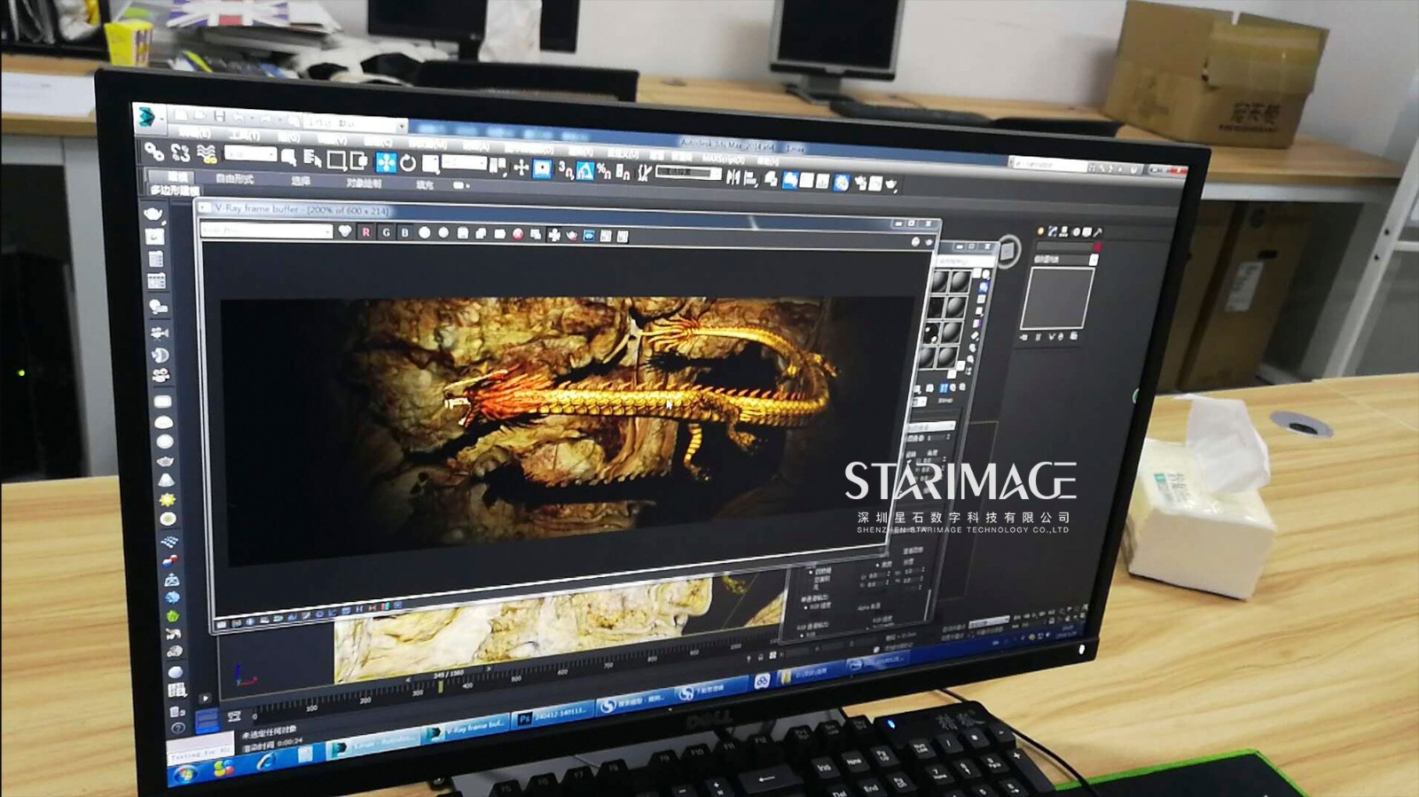Open the workspace selector dropdown in title bar
This screenshot has height=797, width=1419.
pyautogui.click(x=357, y=124)
